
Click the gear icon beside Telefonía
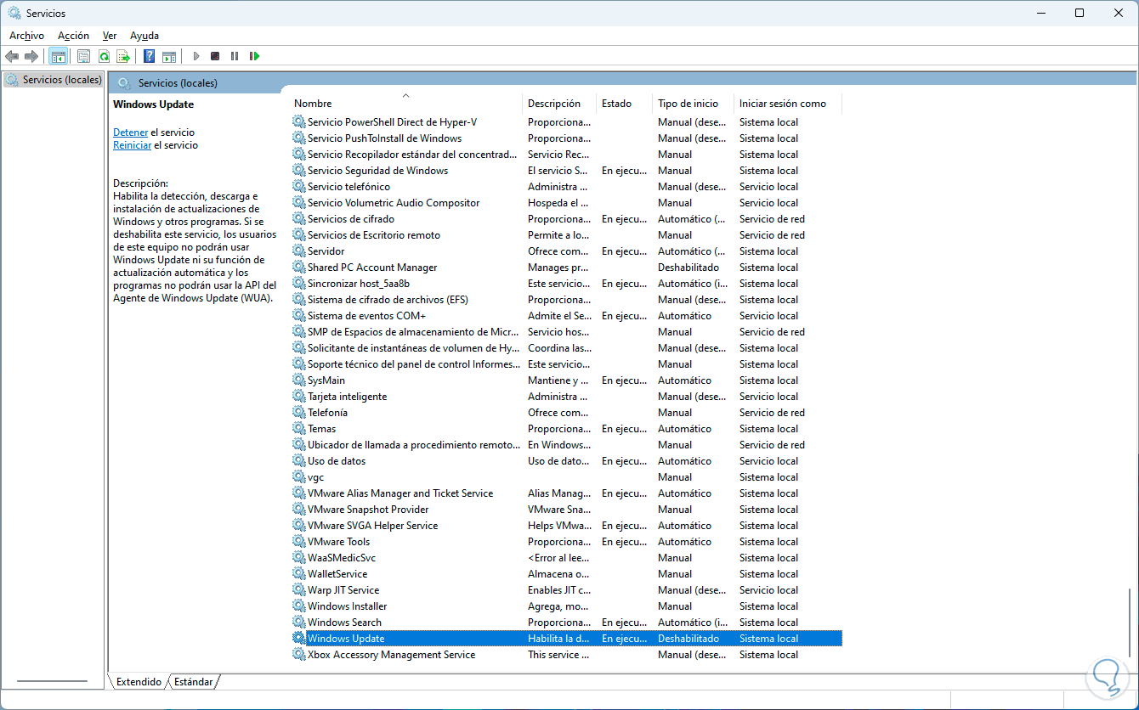(298, 413)
